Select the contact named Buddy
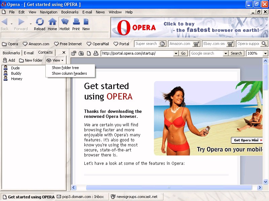Image resolution: width=269 pixels, height=201 pixels. click(16, 73)
